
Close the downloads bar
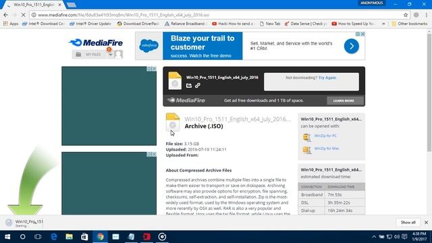[426, 222]
